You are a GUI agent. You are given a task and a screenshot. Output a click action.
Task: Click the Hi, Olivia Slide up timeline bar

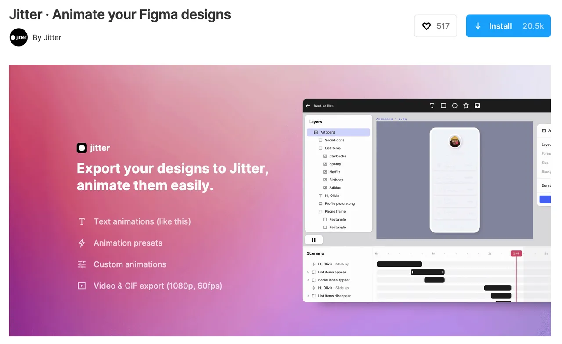pyautogui.click(x=497, y=288)
